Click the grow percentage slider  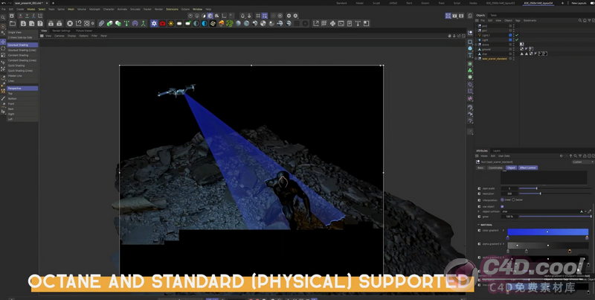[x=555, y=217]
